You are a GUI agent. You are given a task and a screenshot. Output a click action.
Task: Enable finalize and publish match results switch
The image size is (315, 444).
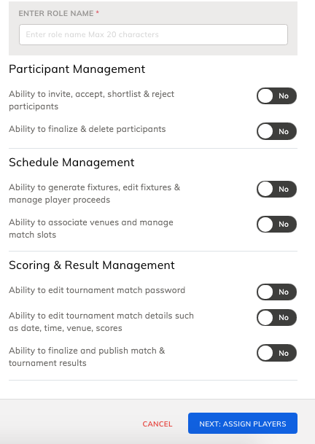click(x=276, y=353)
